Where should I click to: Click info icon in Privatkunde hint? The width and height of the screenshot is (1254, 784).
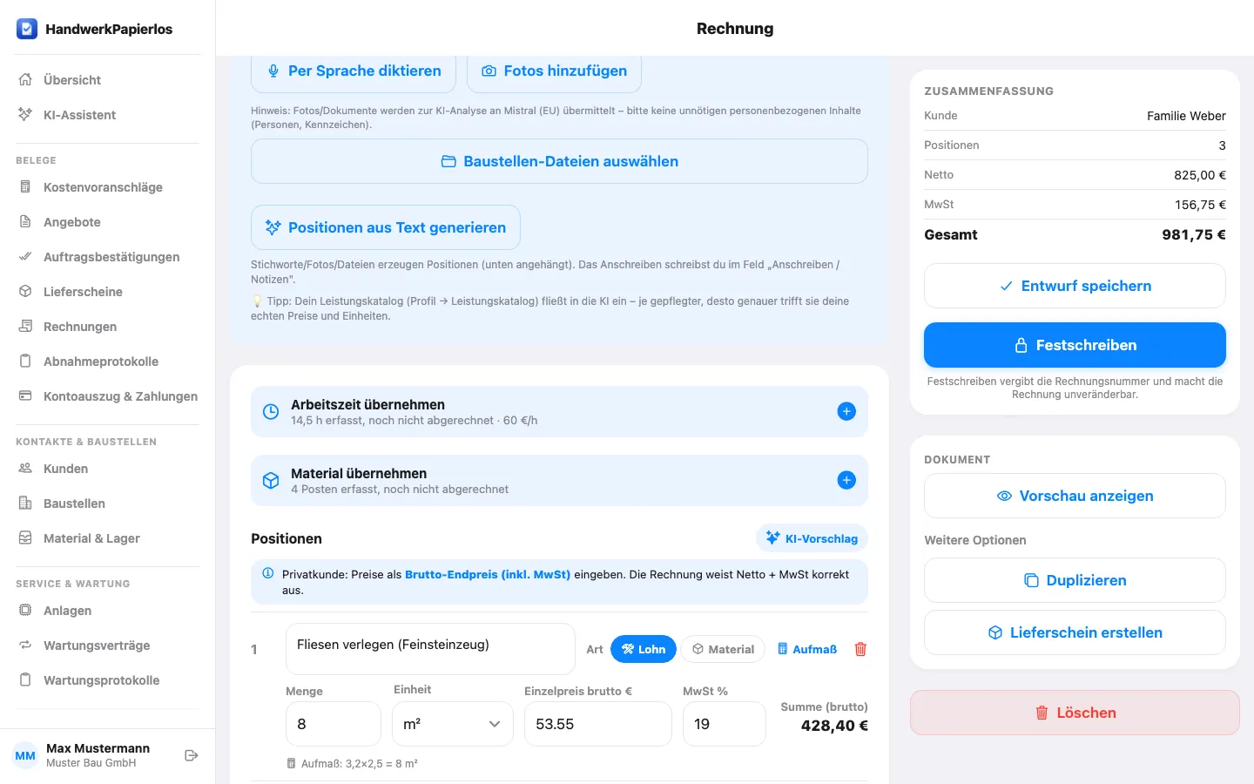click(268, 574)
